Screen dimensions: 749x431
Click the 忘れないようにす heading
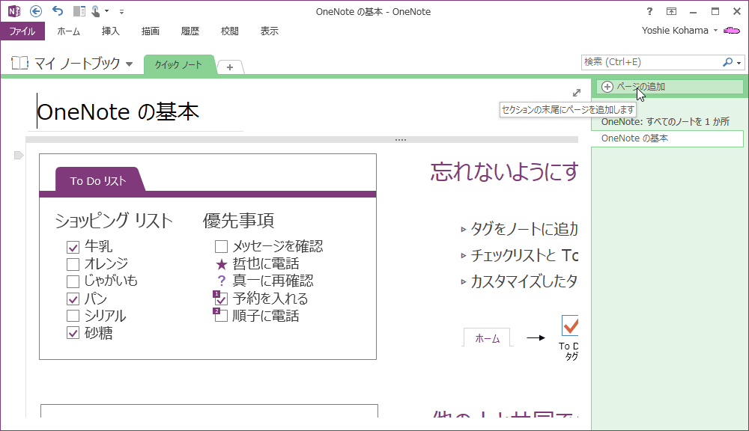pos(504,172)
